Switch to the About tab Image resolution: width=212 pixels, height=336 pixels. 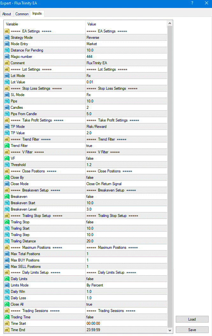pos(7,14)
